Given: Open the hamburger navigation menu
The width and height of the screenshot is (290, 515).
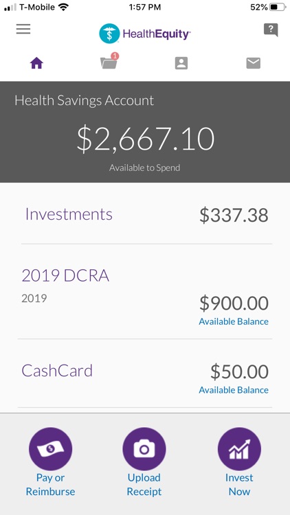Looking at the screenshot, I should click(x=23, y=29).
